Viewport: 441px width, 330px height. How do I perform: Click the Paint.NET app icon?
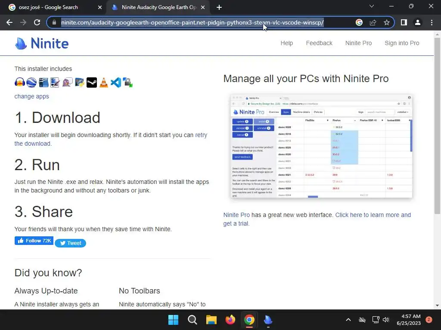point(56,82)
